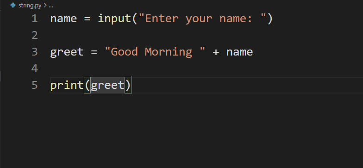Select line number 3 in the gutter
Screen dimensions: 363x168
tap(35, 52)
